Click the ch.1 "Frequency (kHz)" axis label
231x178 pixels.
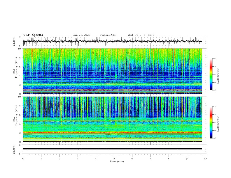16,68
